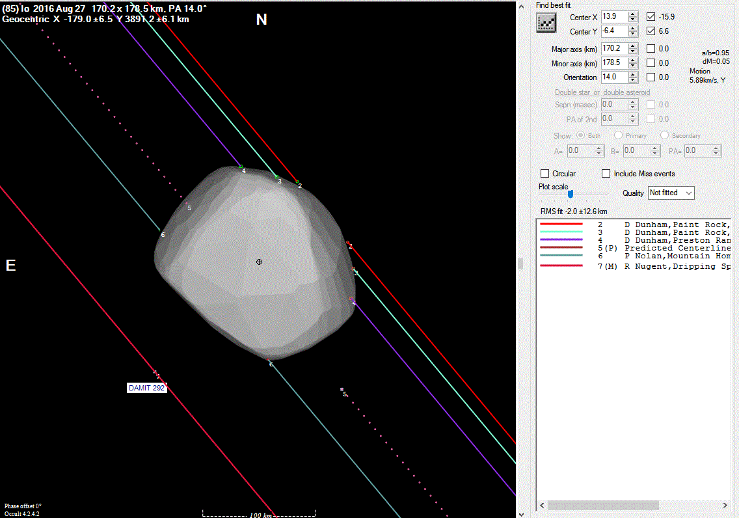Increase the Center X spinner value
The height and width of the screenshot is (518, 739).
pyautogui.click(x=633, y=14)
